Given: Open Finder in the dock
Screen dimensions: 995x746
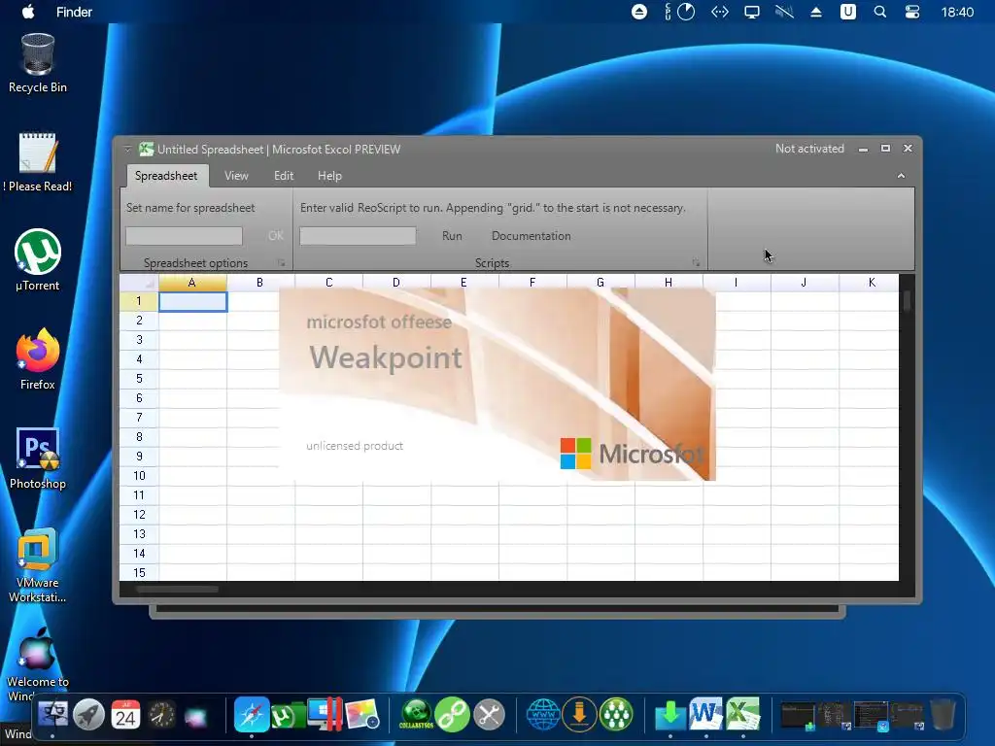Looking at the screenshot, I should [x=52, y=714].
